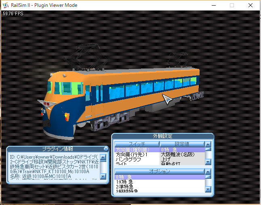Choose option 2:準特急 in the オプション list
Viewport: 261px width, 205px height.
pyautogui.click(x=160, y=186)
